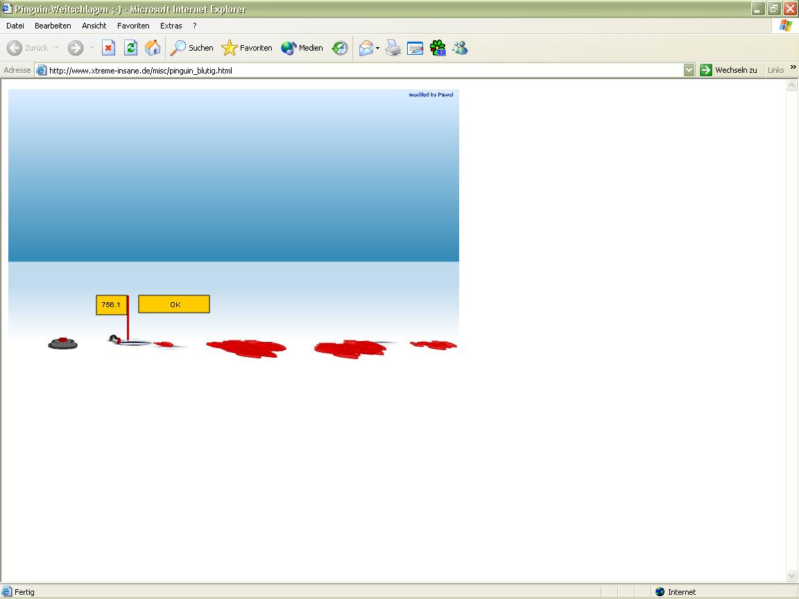The width and height of the screenshot is (799, 599).
Task: Launch ICQ from the flower icon
Action: pyautogui.click(x=438, y=48)
